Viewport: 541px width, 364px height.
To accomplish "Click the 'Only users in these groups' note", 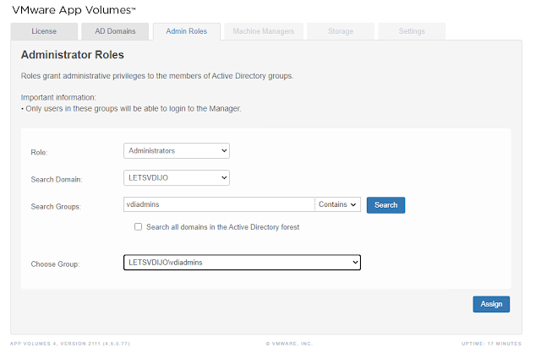I will point(131,109).
